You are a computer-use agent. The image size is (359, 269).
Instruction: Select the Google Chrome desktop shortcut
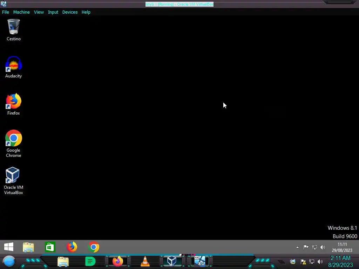14,144
